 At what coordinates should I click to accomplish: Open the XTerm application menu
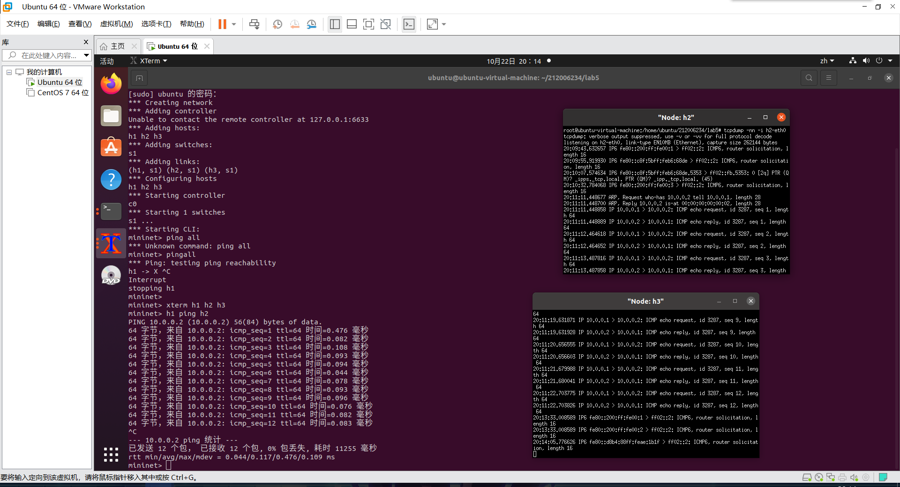pos(149,61)
